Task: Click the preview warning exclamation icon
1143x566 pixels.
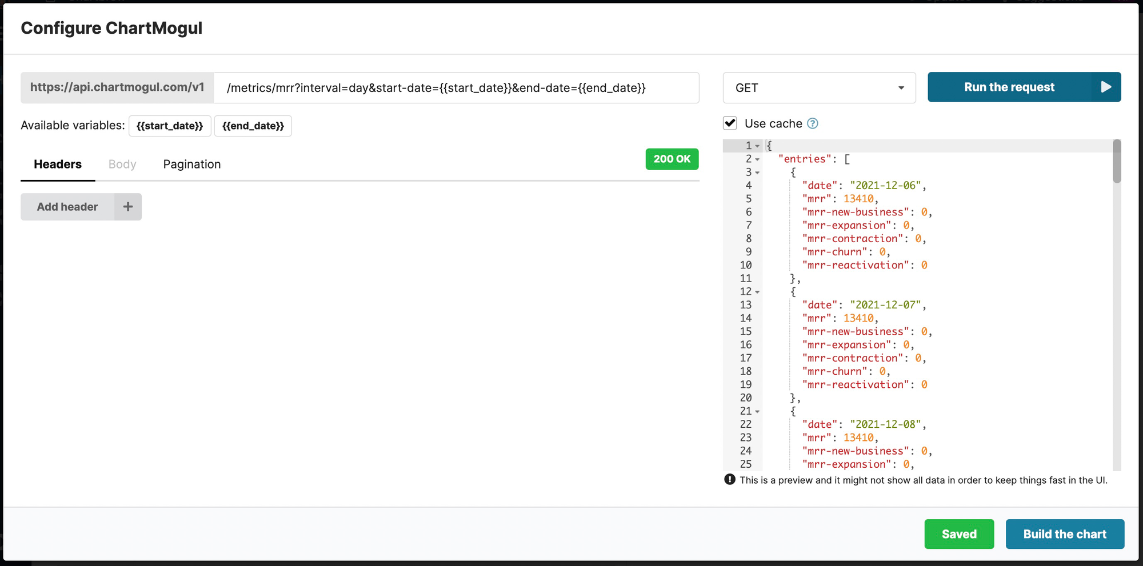Action: pyautogui.click(x=730, y=479)
